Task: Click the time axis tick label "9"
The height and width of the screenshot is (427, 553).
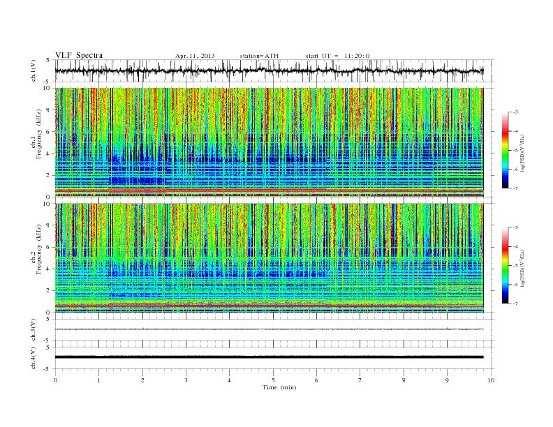Action: pyautogui.click(x=447, y=380)
